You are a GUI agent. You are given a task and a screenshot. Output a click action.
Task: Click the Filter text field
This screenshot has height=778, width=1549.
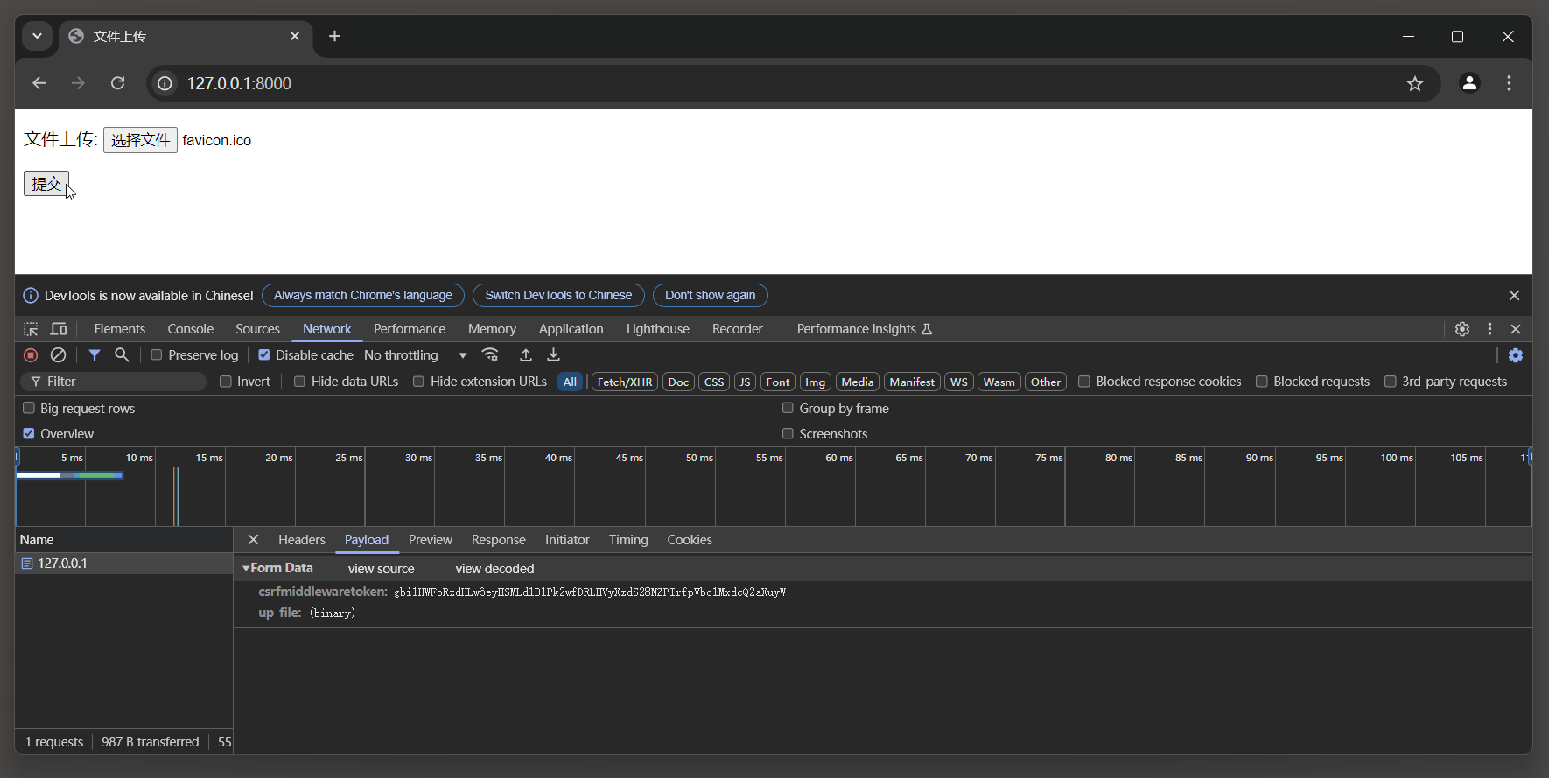tap(114, 382)
